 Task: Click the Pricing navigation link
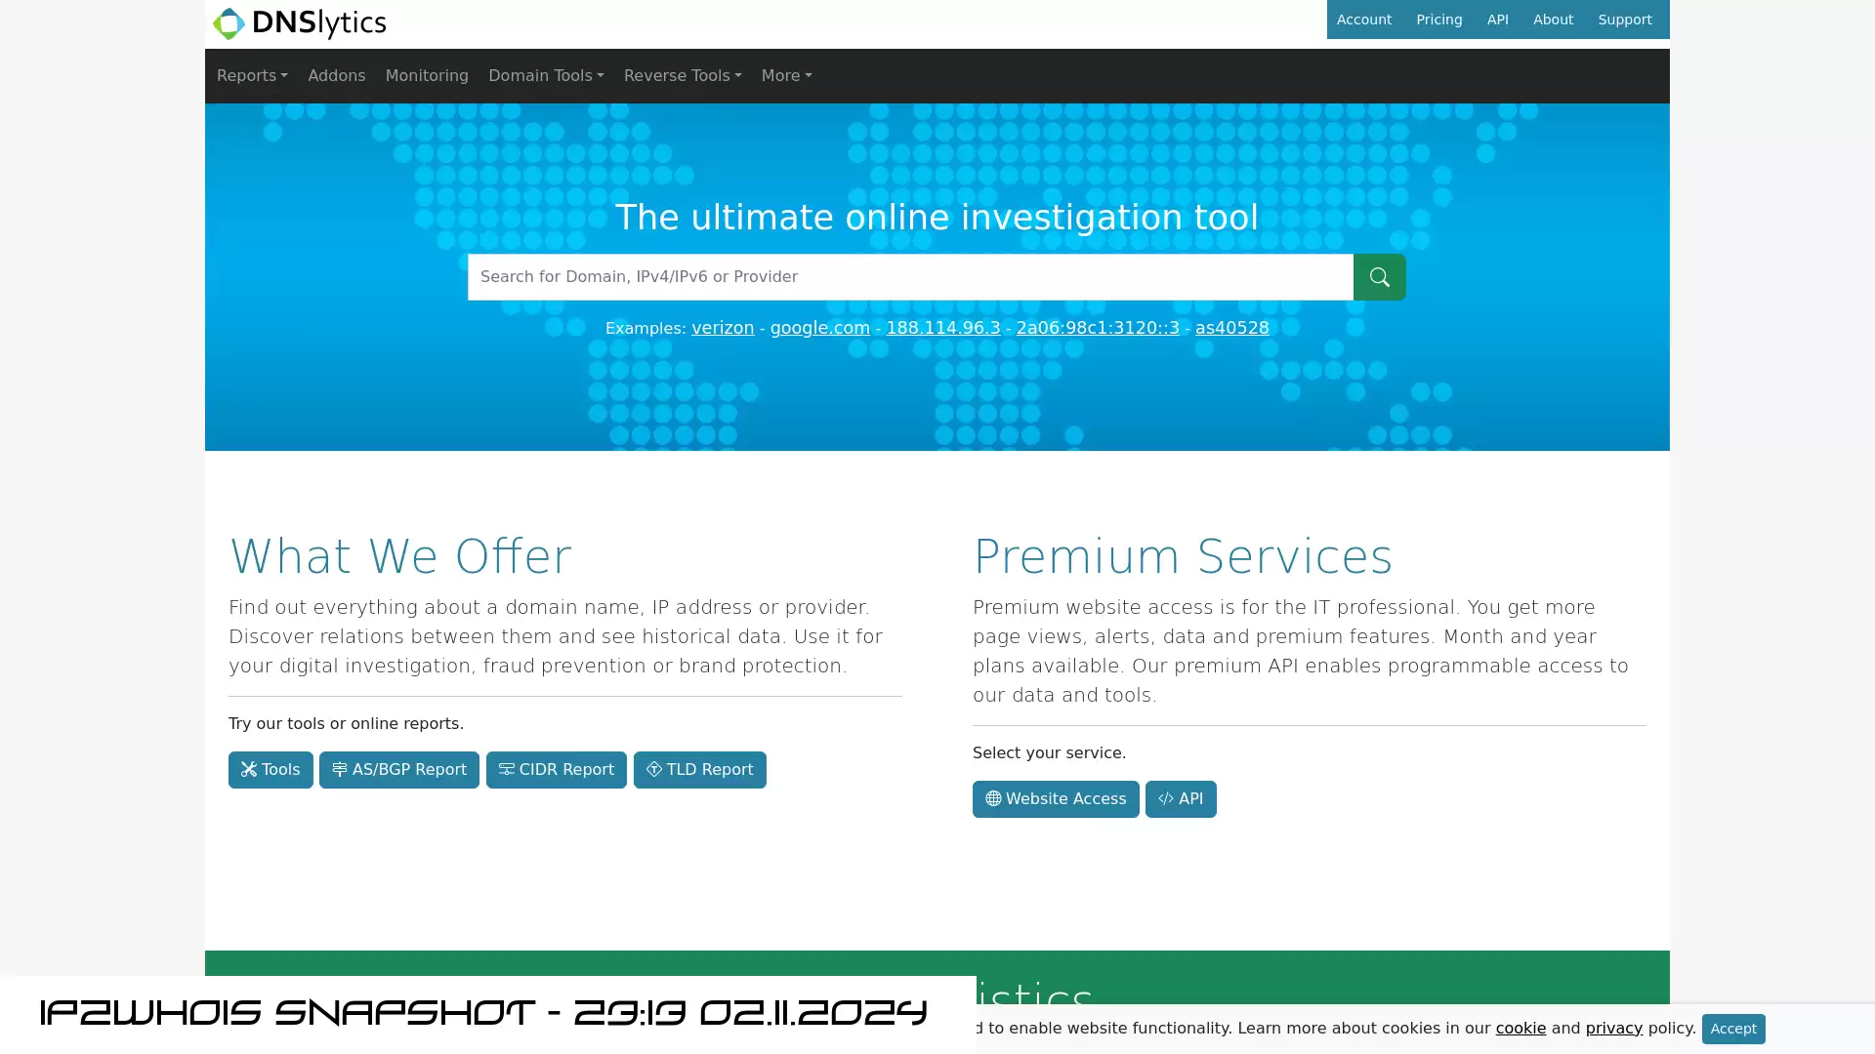[x=1438, y=20]
